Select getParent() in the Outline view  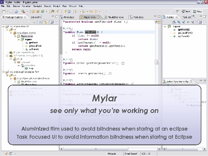click(x=184, y=36)
